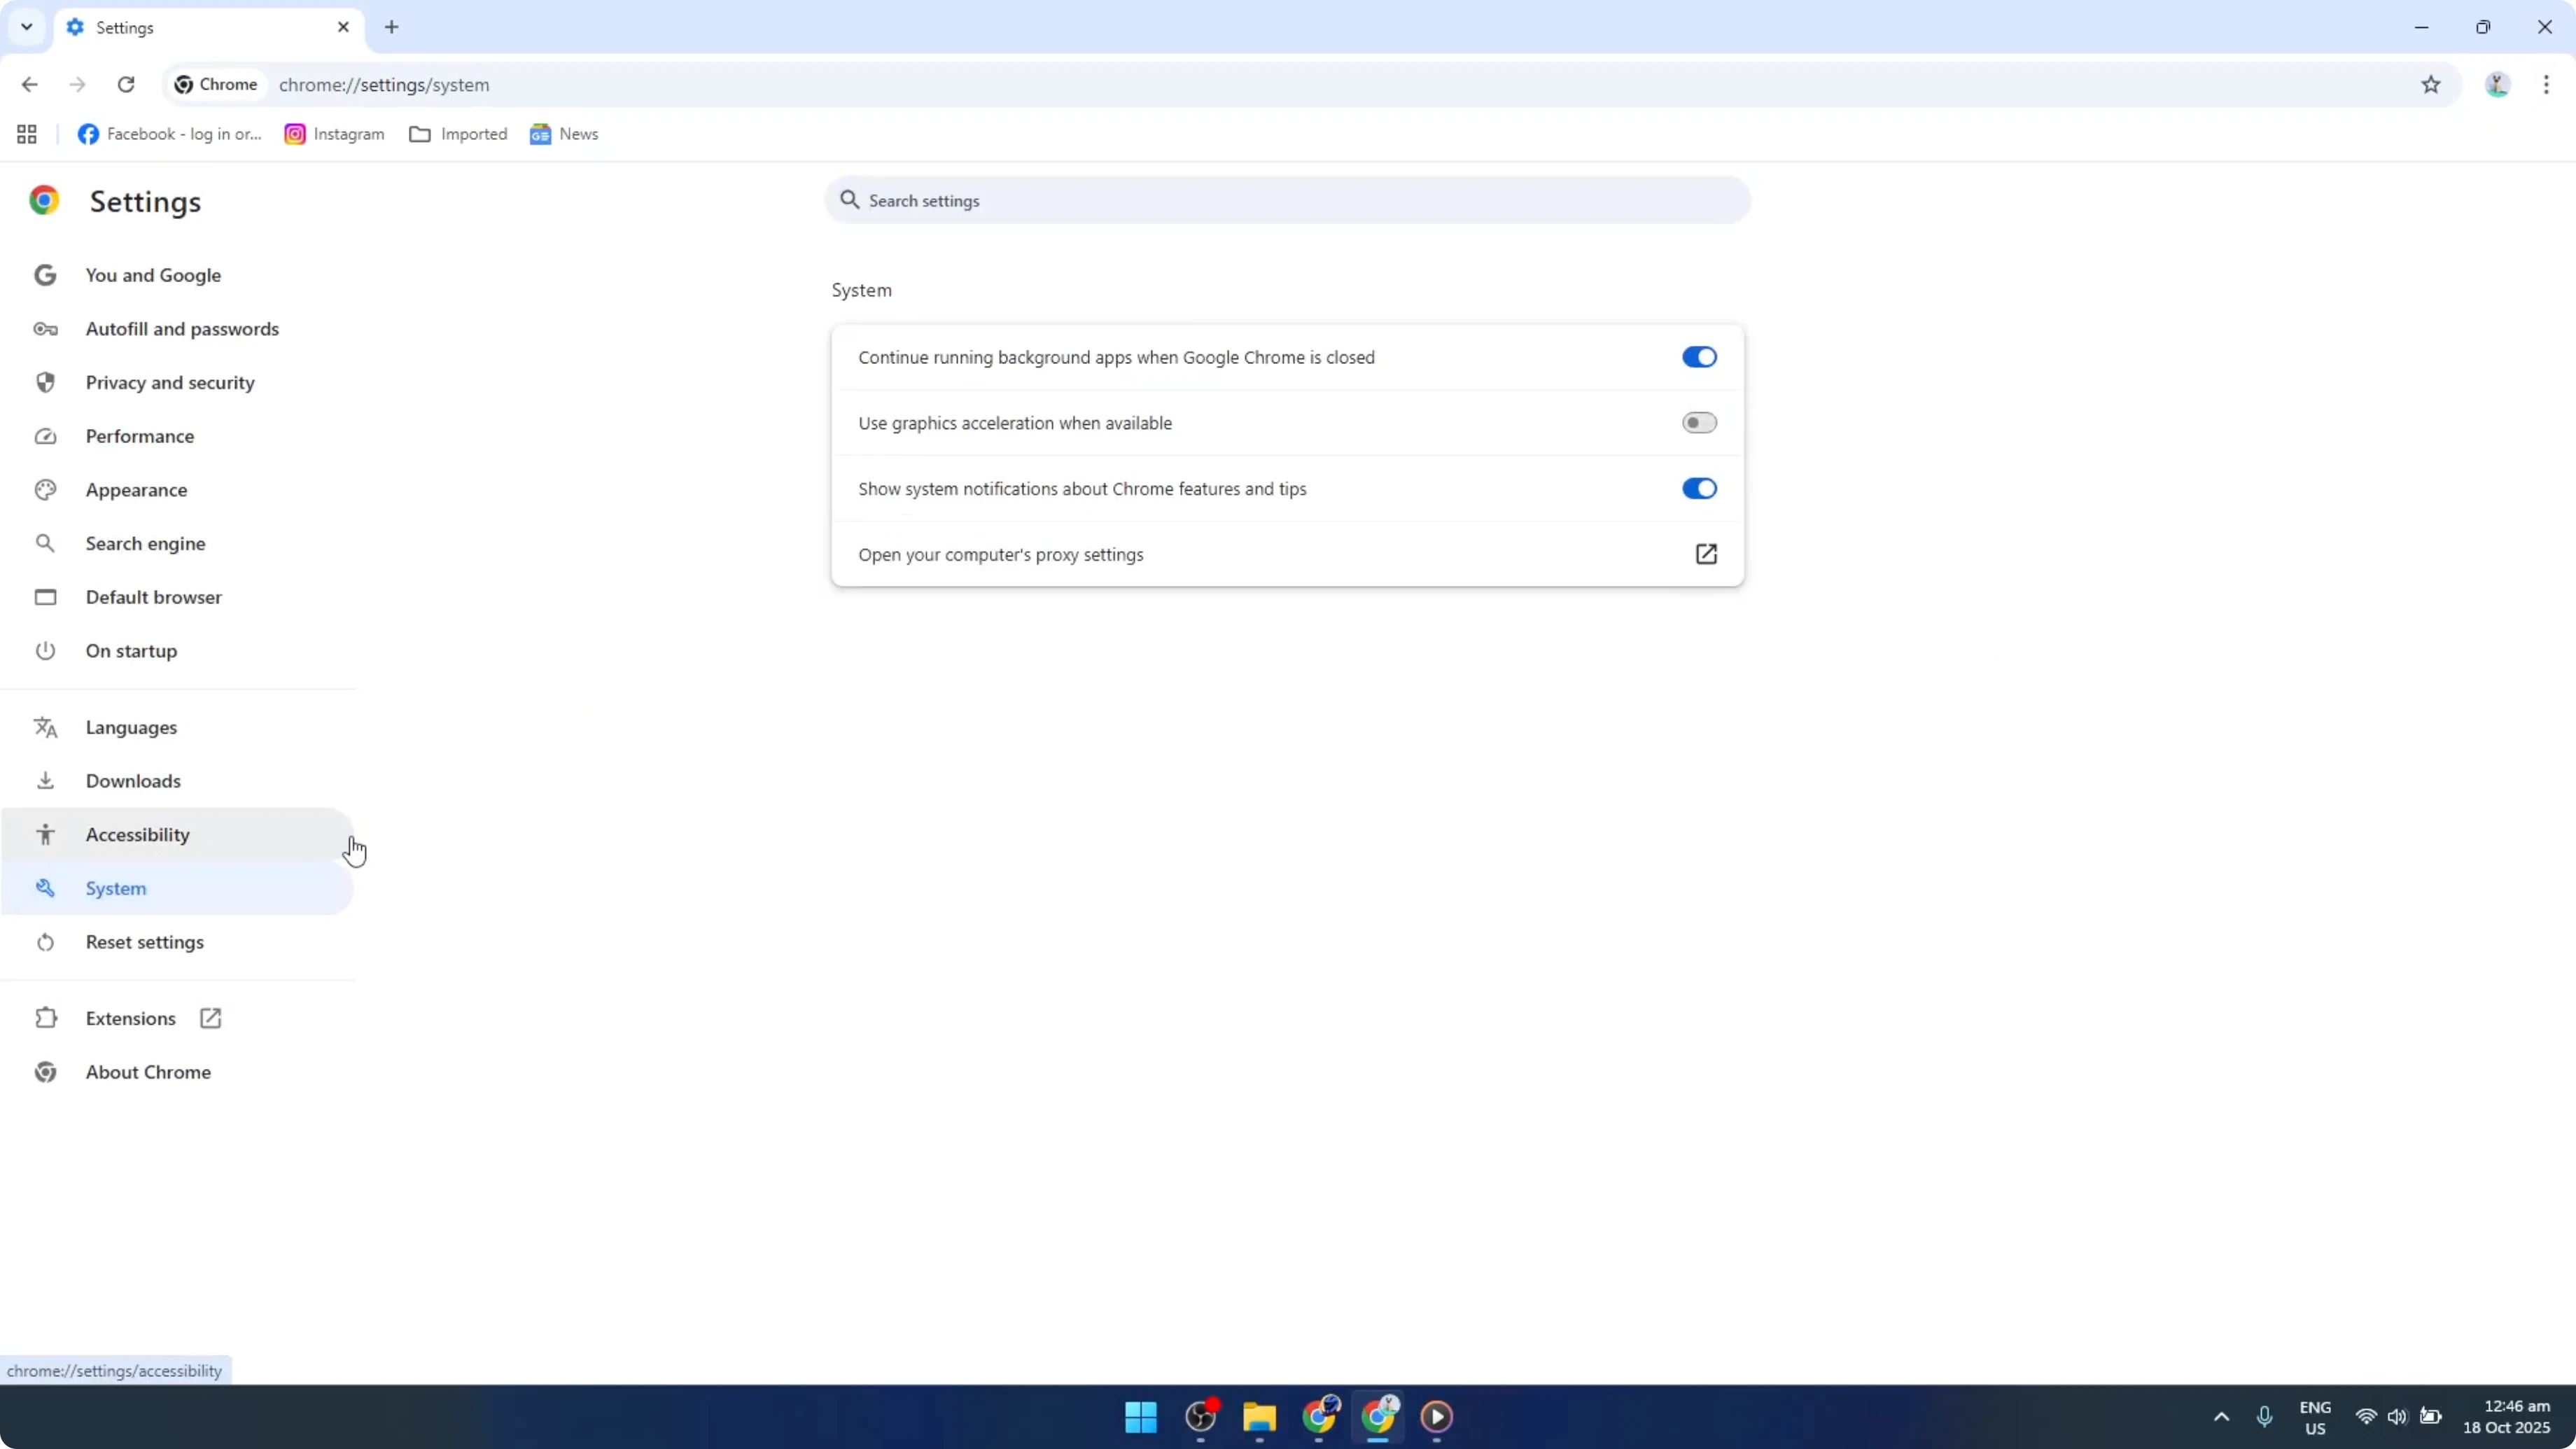Click the microphone icon in the system tray

pos(2265,1417)
